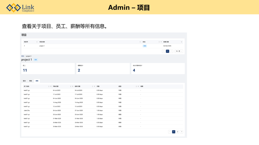Image resolution: width=259 pixels, height=145 pixels.
Task: Click the Link Compliance logo
Action: pyautogui.click(x=20, y=8)
